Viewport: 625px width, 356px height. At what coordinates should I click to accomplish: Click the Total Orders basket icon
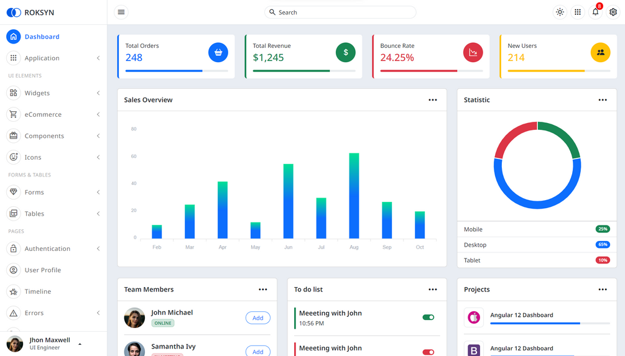[x=218, y=52]
